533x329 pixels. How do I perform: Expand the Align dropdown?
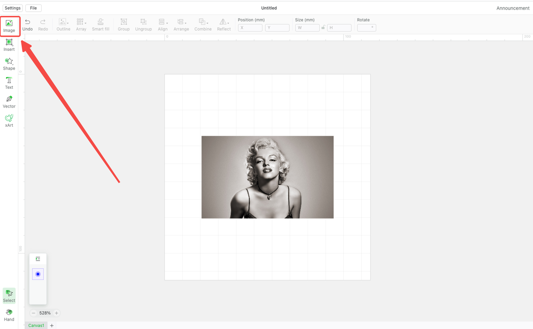162,25
